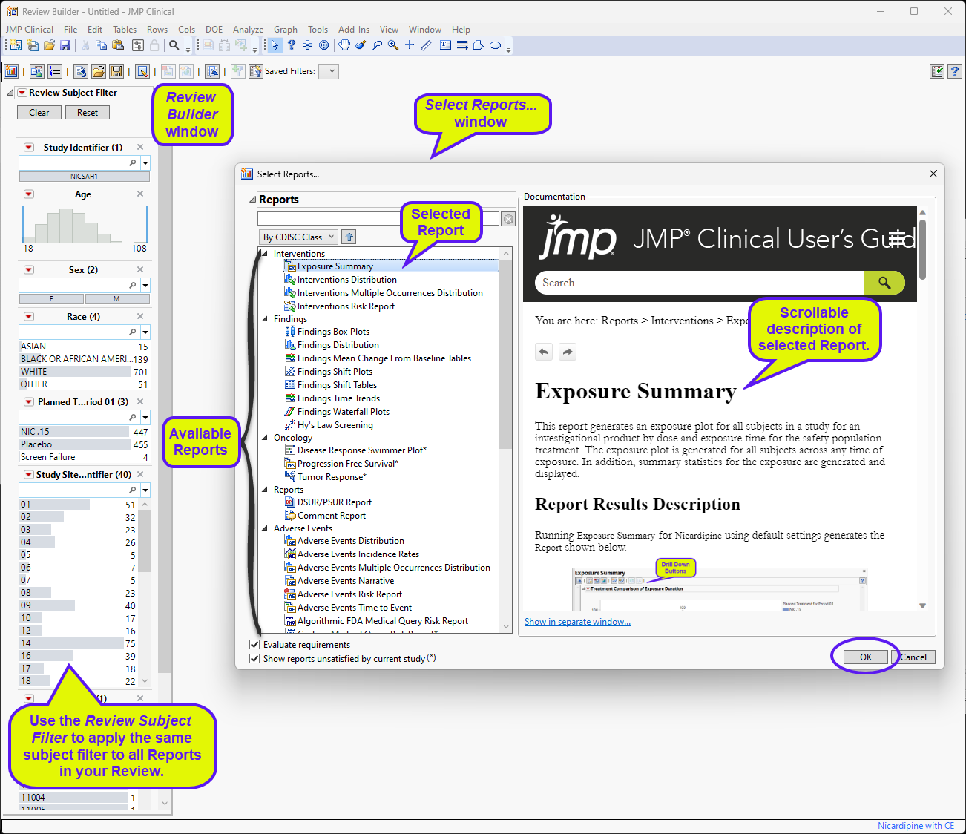This screenshot has width=966, height=834.
Task: Click the Open Review folder icon
Action: [99, 71]
